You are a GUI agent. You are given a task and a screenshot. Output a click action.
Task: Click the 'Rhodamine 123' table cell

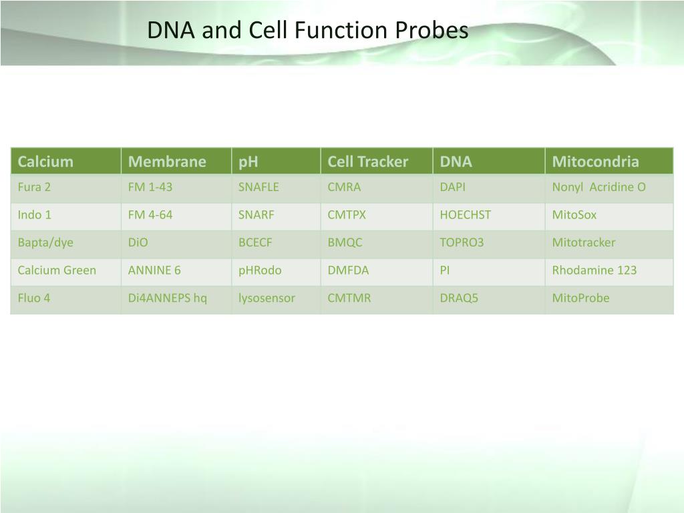(609, 273)
